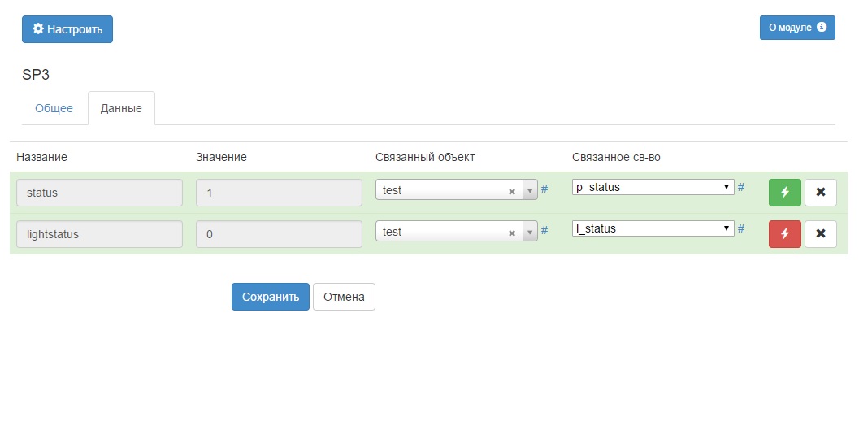The height and width of the screenshot is (426, 859).
Task: Delete the status row with X button
Action: tap(820, 193)
